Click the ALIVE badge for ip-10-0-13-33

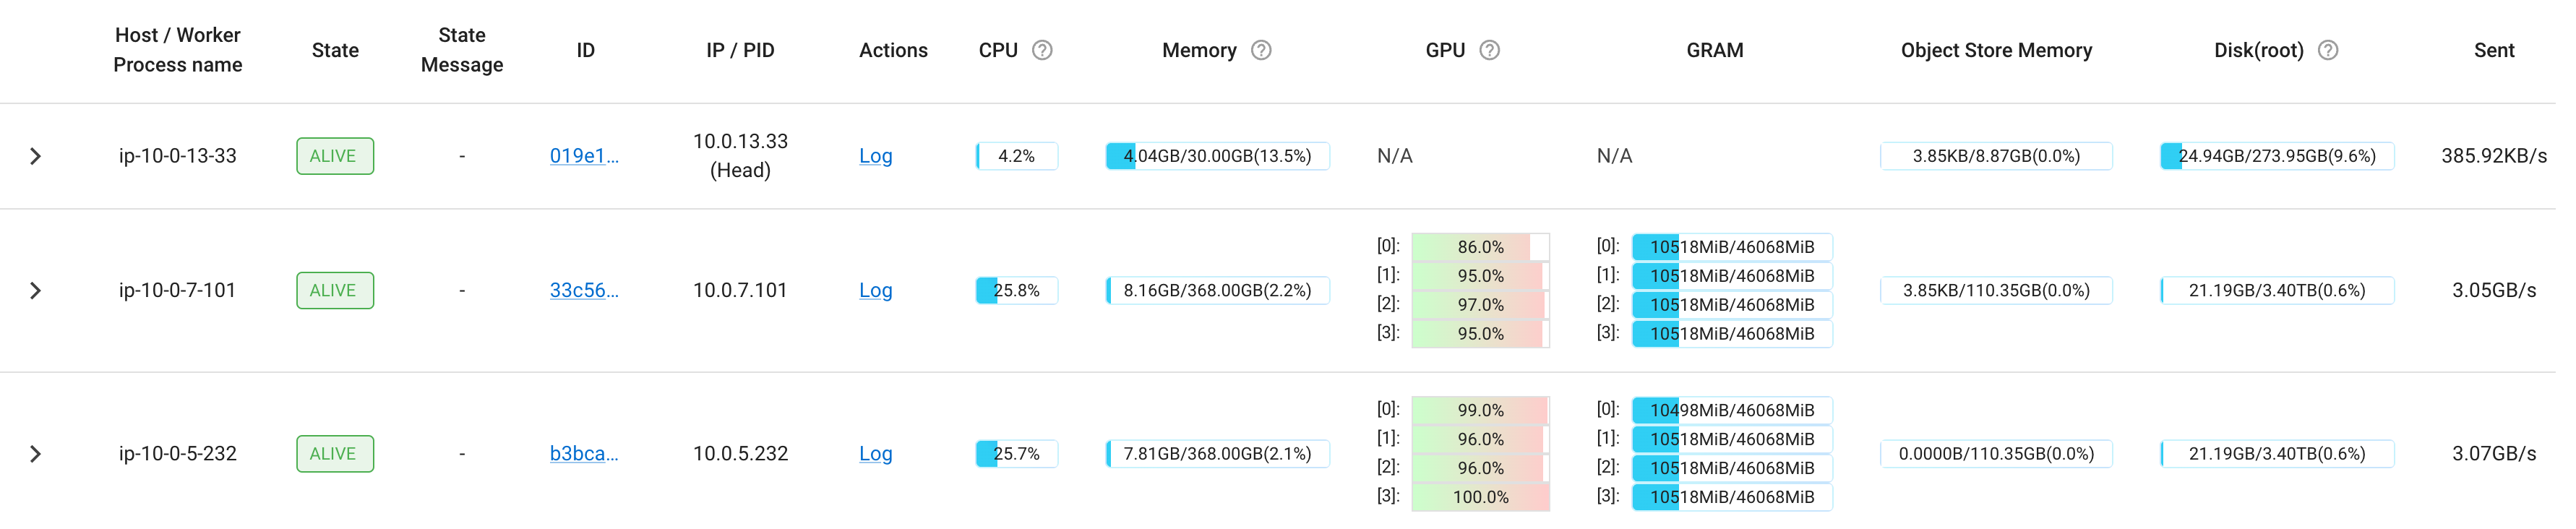335,156
